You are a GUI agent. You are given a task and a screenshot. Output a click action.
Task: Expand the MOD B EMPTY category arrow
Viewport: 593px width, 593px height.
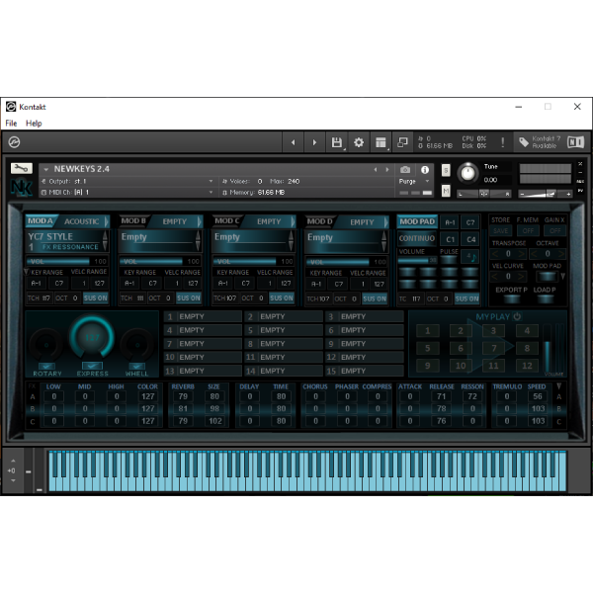(x=200, y=221)
